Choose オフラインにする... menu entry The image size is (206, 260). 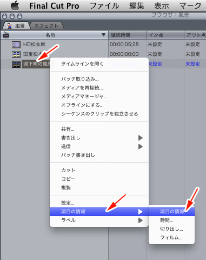[x=99, y=105]
